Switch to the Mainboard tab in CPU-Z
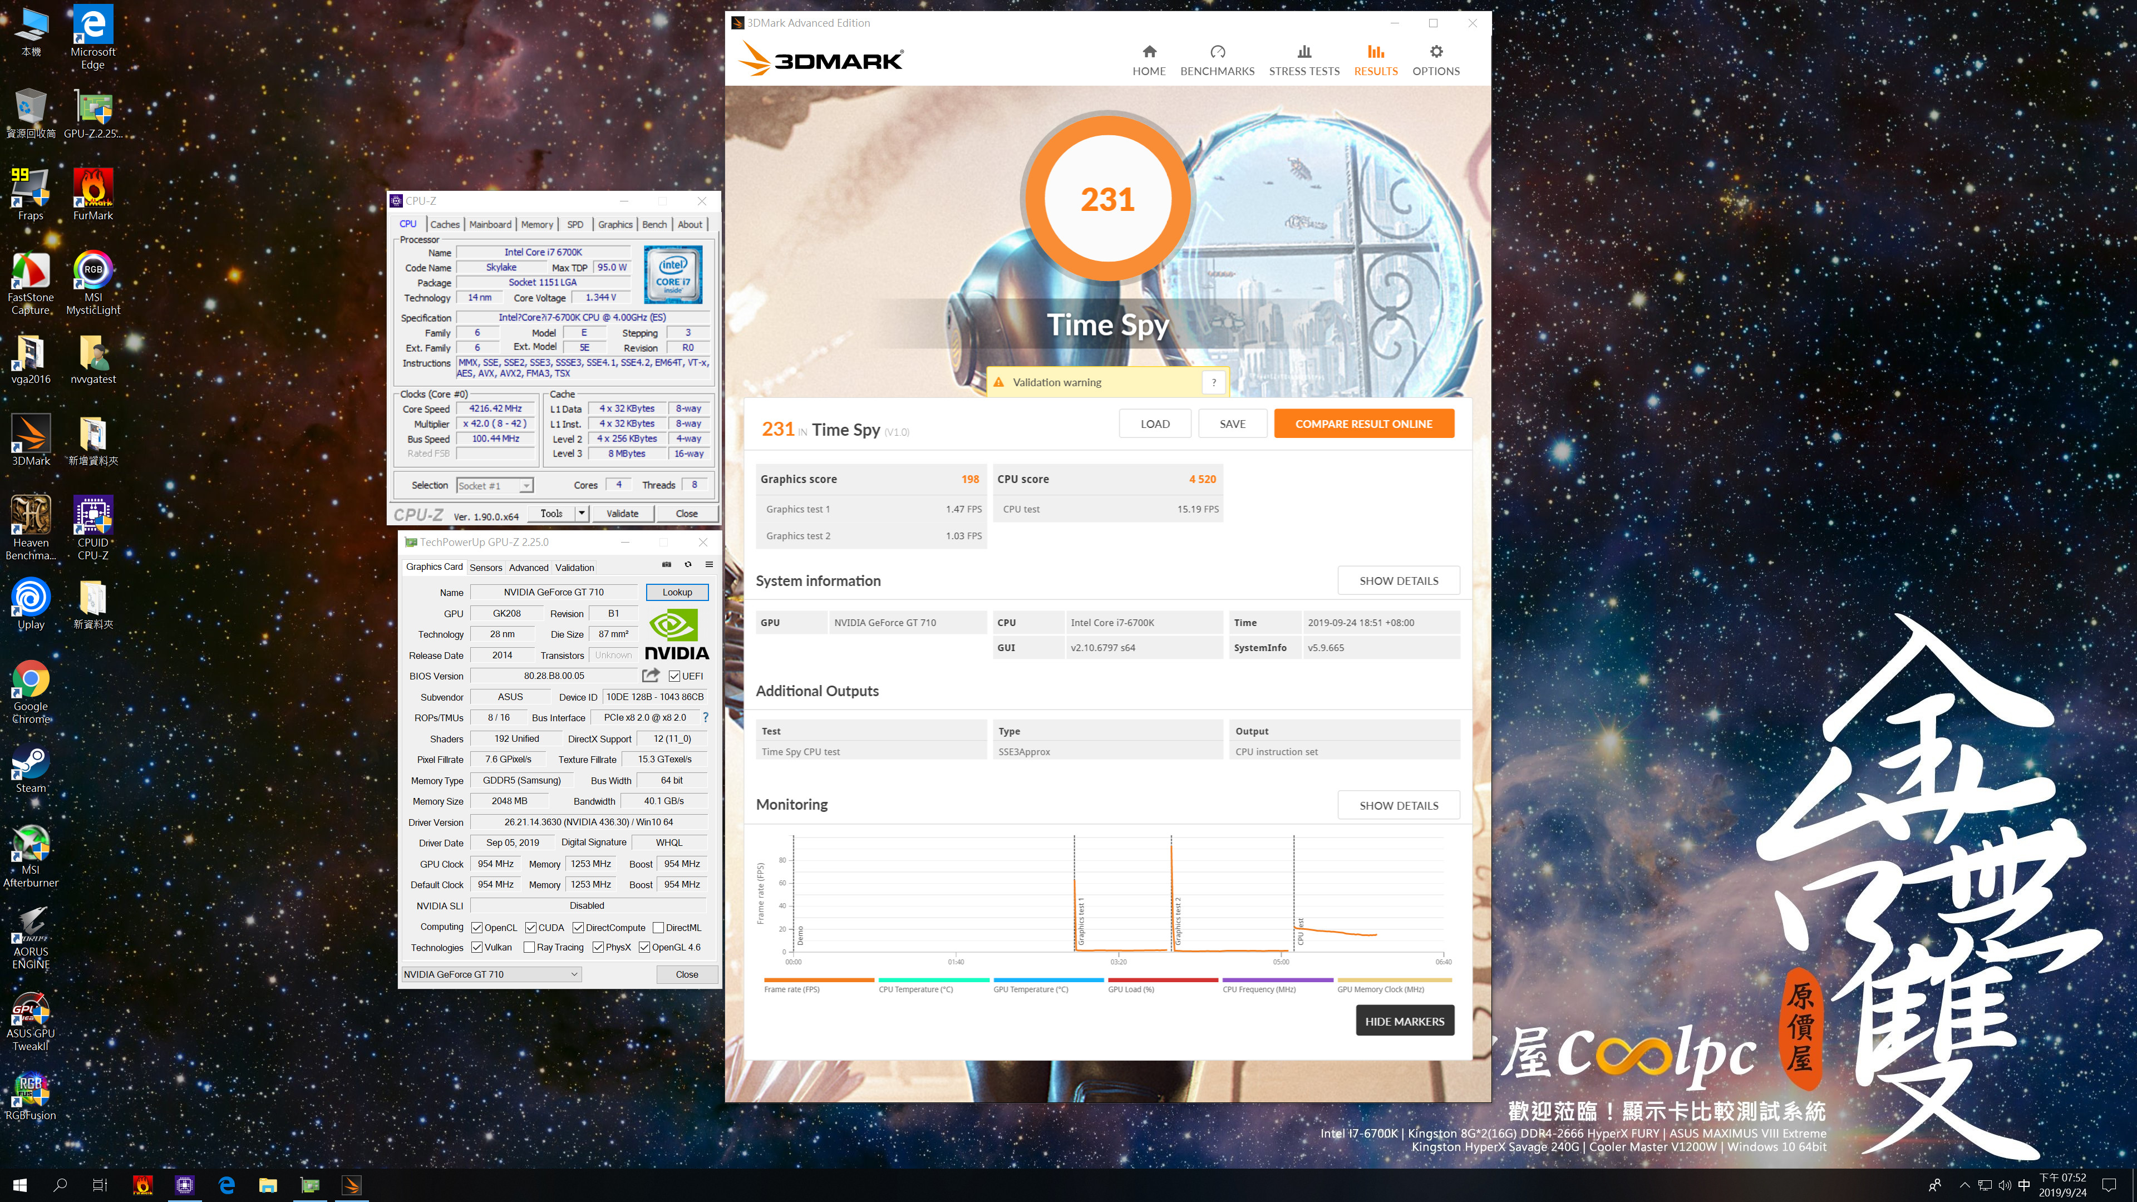This screenshot has height=1202, width=2137. (490, 225)
